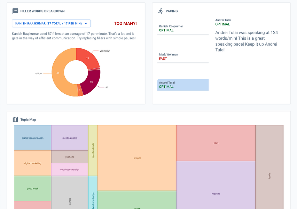Select Andrei Tulai highlighted pacing entry

click(x=183, y=85)
